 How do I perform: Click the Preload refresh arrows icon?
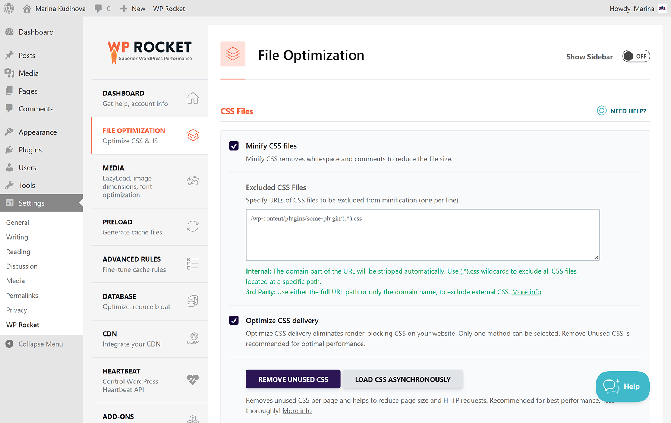point(192,226)
